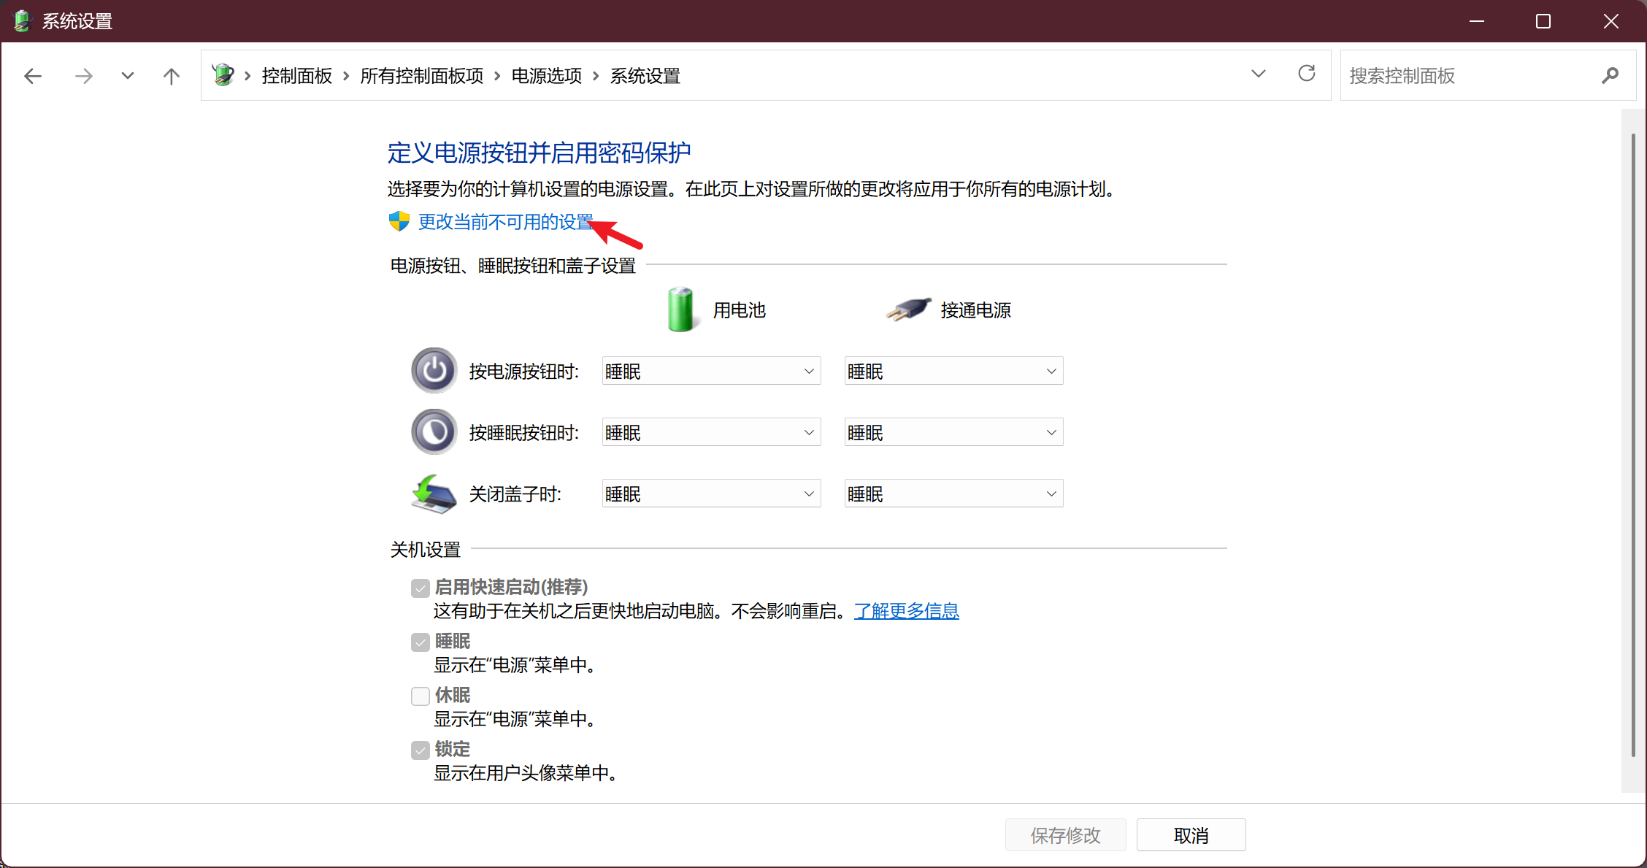Click the 更改当前不可用的设置 link
The height and width of the screenshot is (868, 1647).
[x=505, y=222]
